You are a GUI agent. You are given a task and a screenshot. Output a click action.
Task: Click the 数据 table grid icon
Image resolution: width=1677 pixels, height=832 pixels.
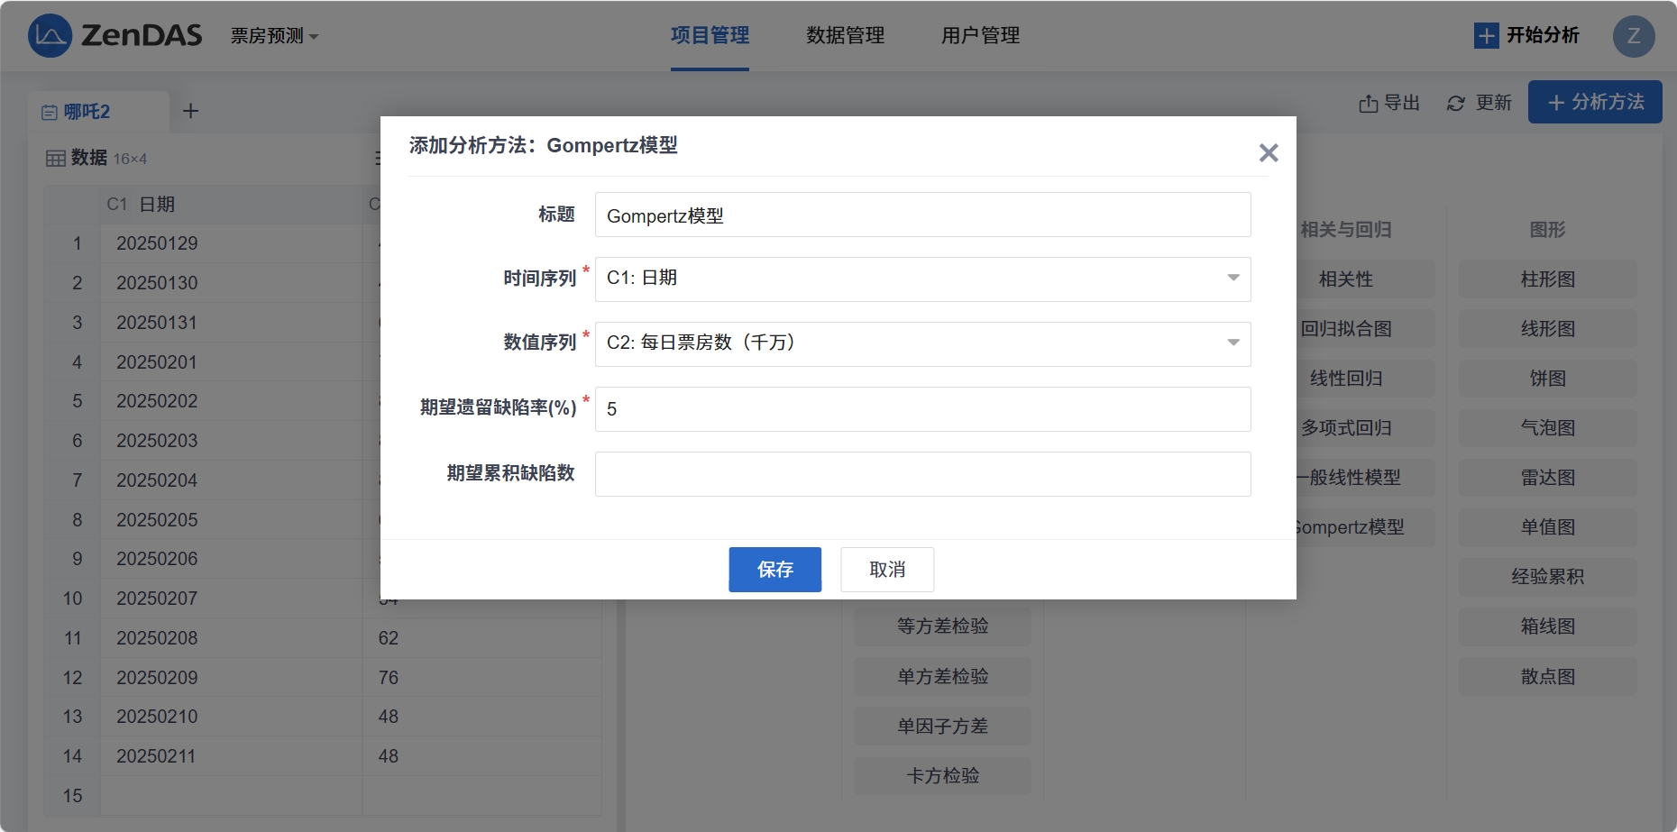pos(56,159)
